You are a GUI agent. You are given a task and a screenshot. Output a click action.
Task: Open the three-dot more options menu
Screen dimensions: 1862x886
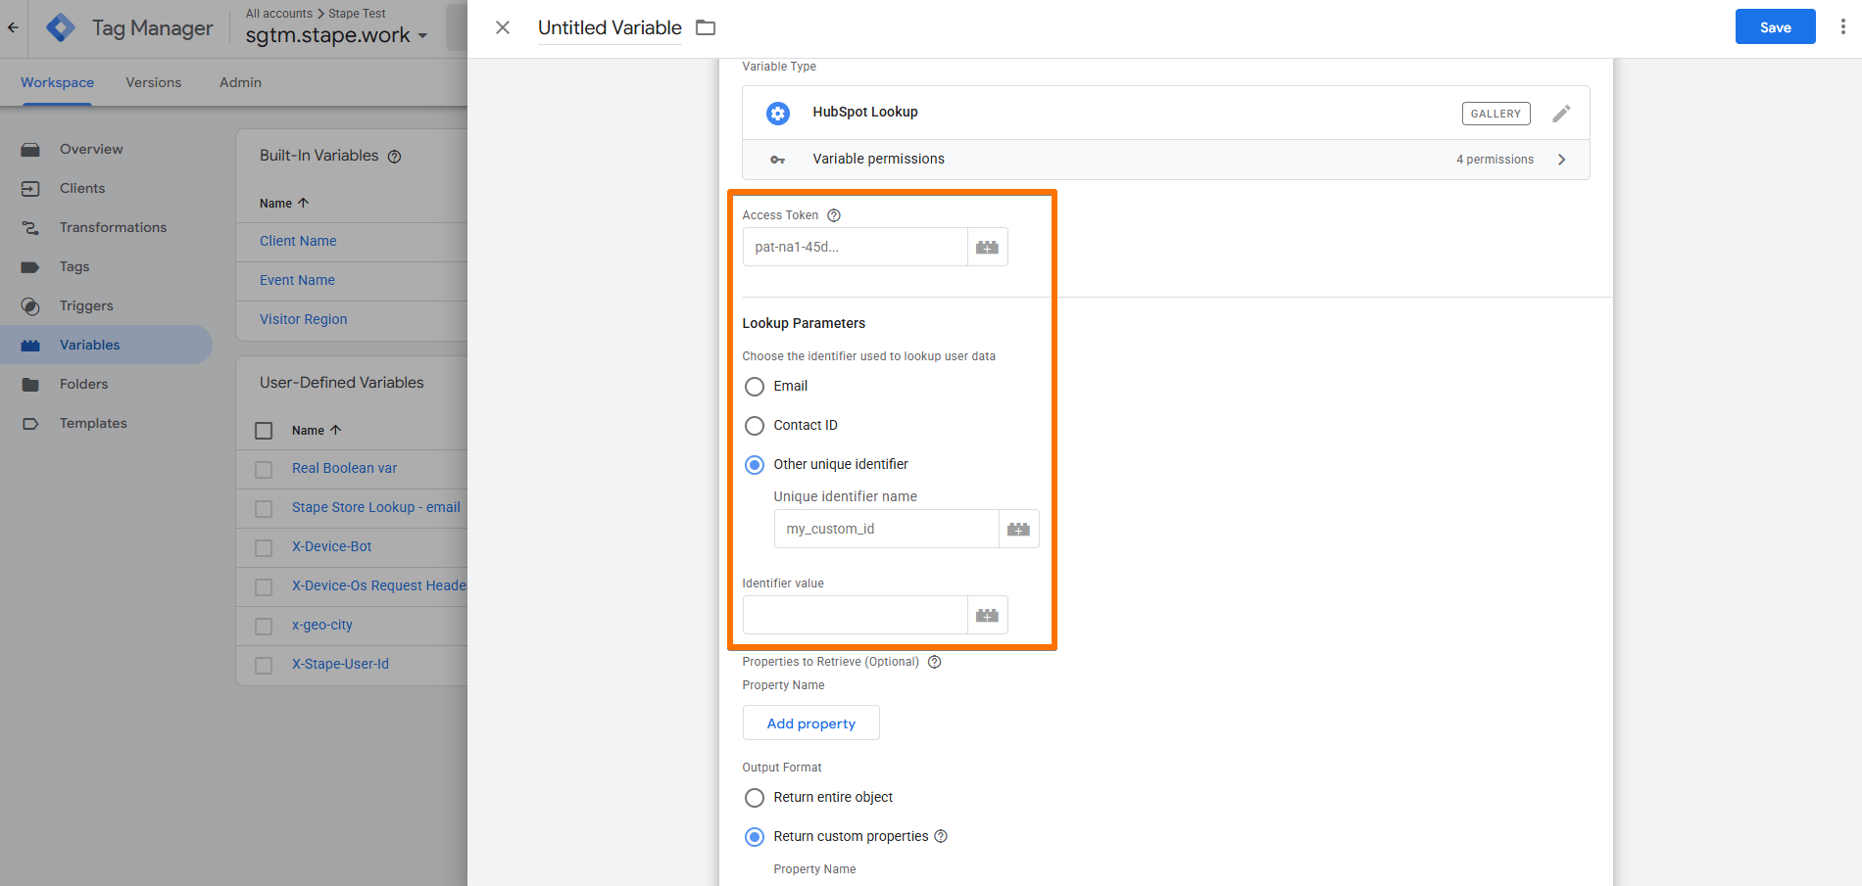1843,27
